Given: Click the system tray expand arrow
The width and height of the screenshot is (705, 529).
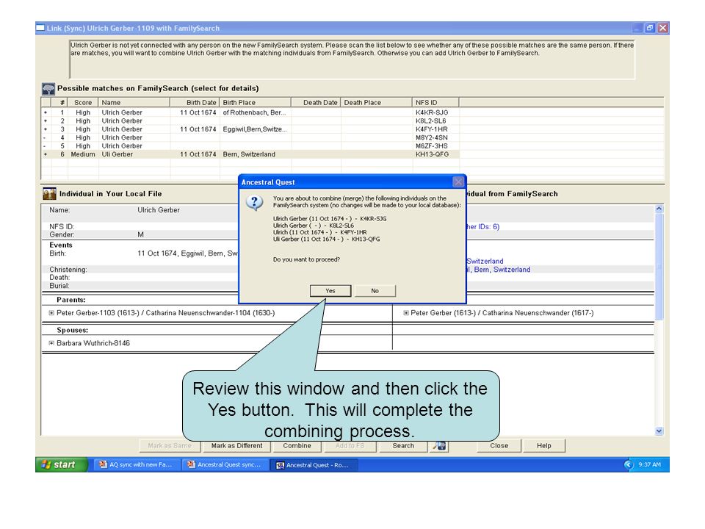Looking at the screenshot, I should point(628,464).
